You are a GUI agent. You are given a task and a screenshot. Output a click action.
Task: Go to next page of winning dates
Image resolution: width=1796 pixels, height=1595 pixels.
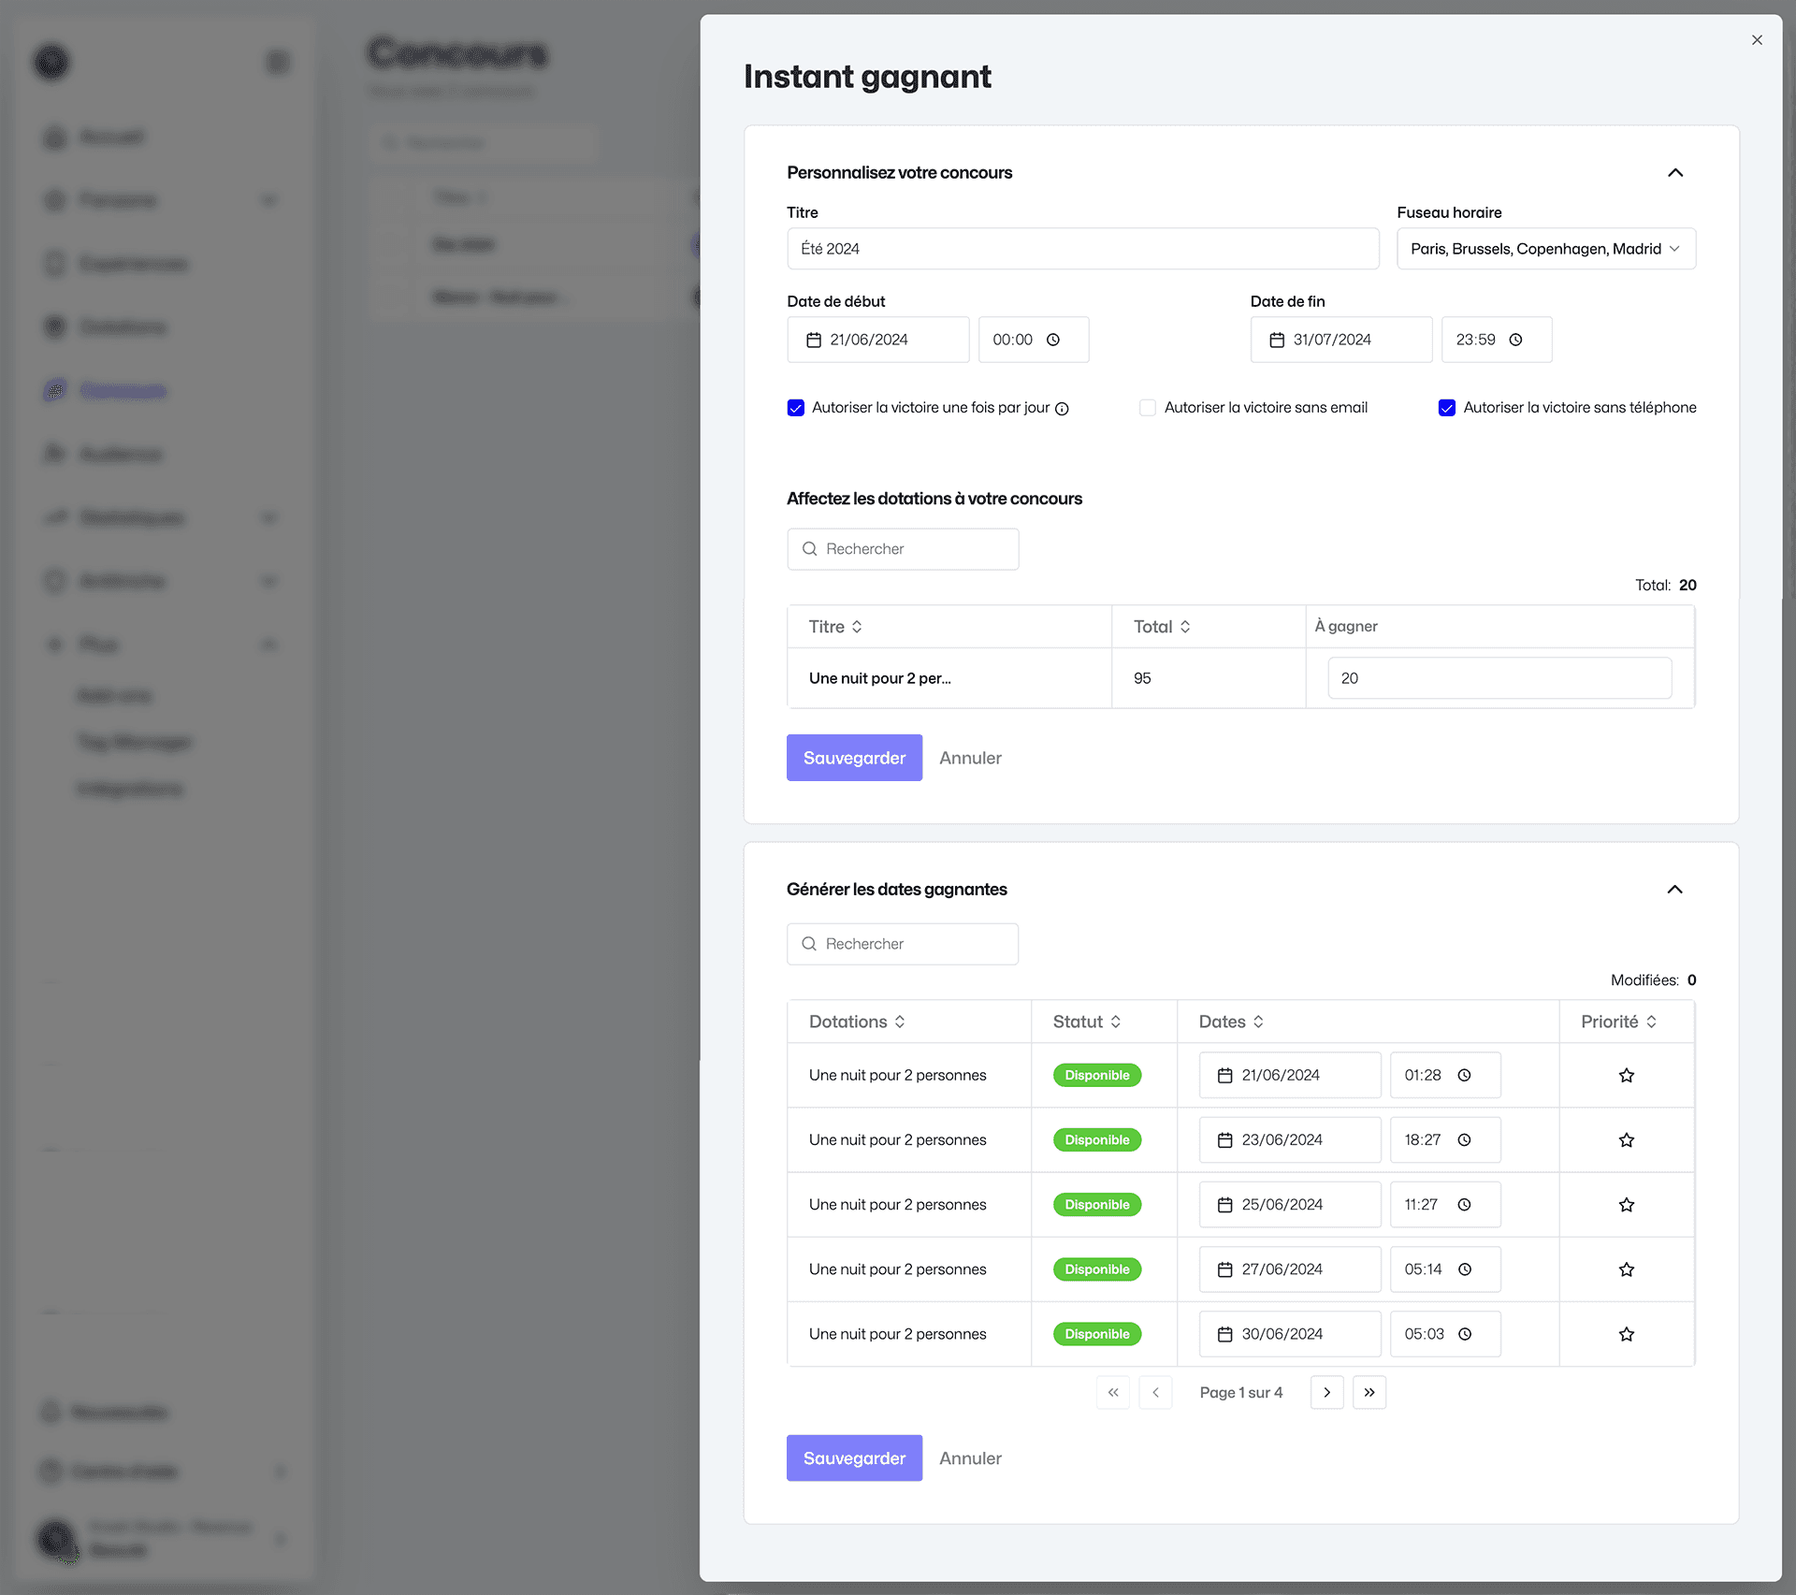click(x=1326, y=1393)
